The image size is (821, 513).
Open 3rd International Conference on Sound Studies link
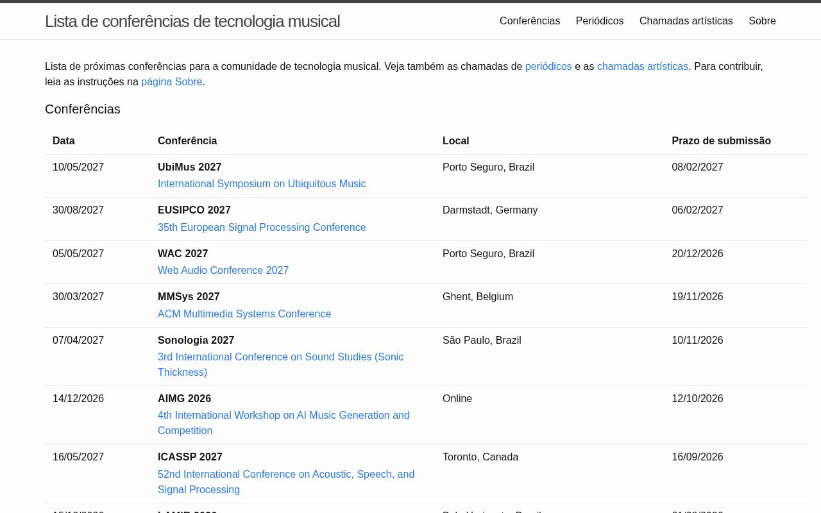click(280, 365)
